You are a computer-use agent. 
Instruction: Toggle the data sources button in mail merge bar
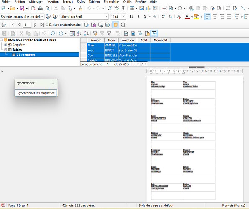point(116,25)
